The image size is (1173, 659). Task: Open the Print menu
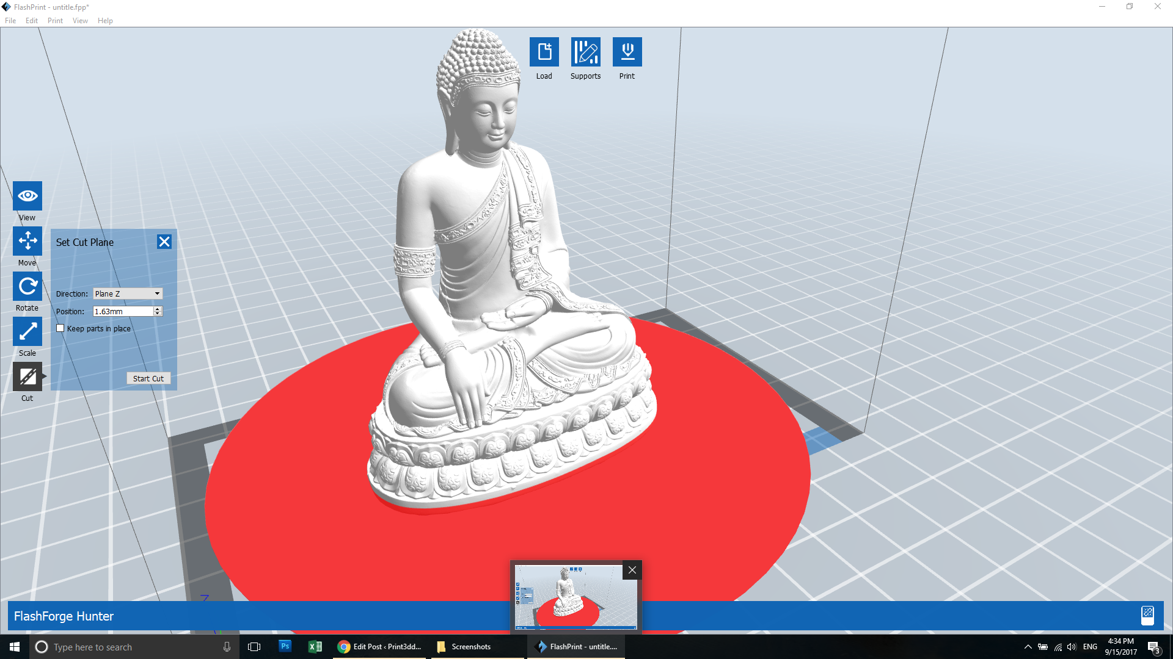55,21
